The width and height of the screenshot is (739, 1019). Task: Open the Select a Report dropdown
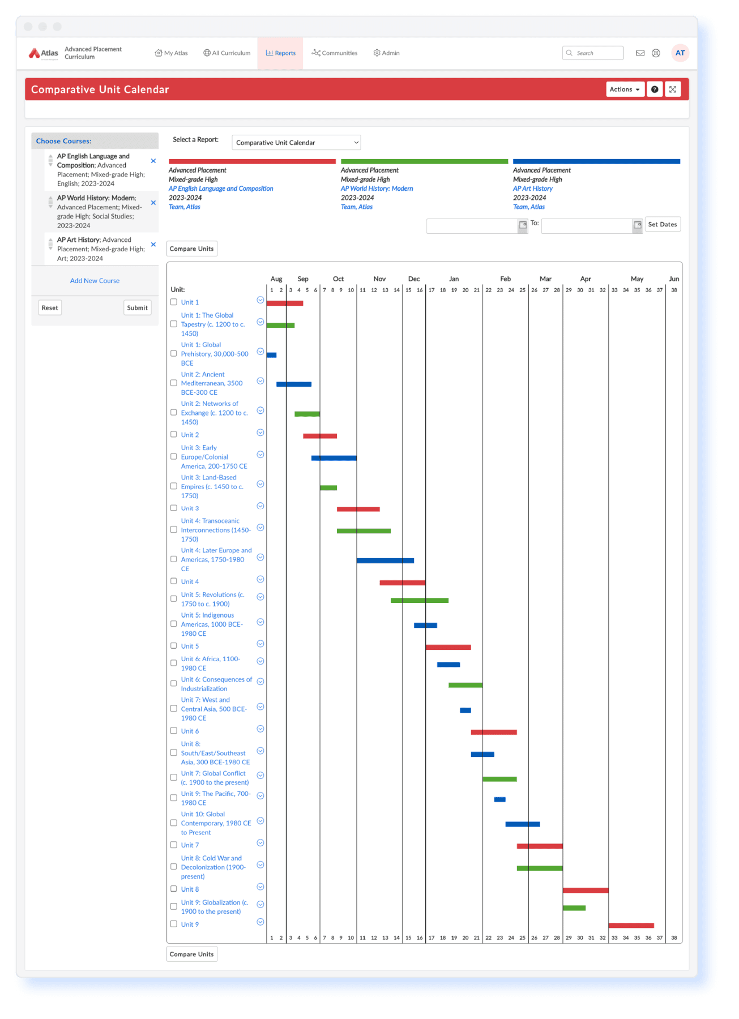[296, 143]
